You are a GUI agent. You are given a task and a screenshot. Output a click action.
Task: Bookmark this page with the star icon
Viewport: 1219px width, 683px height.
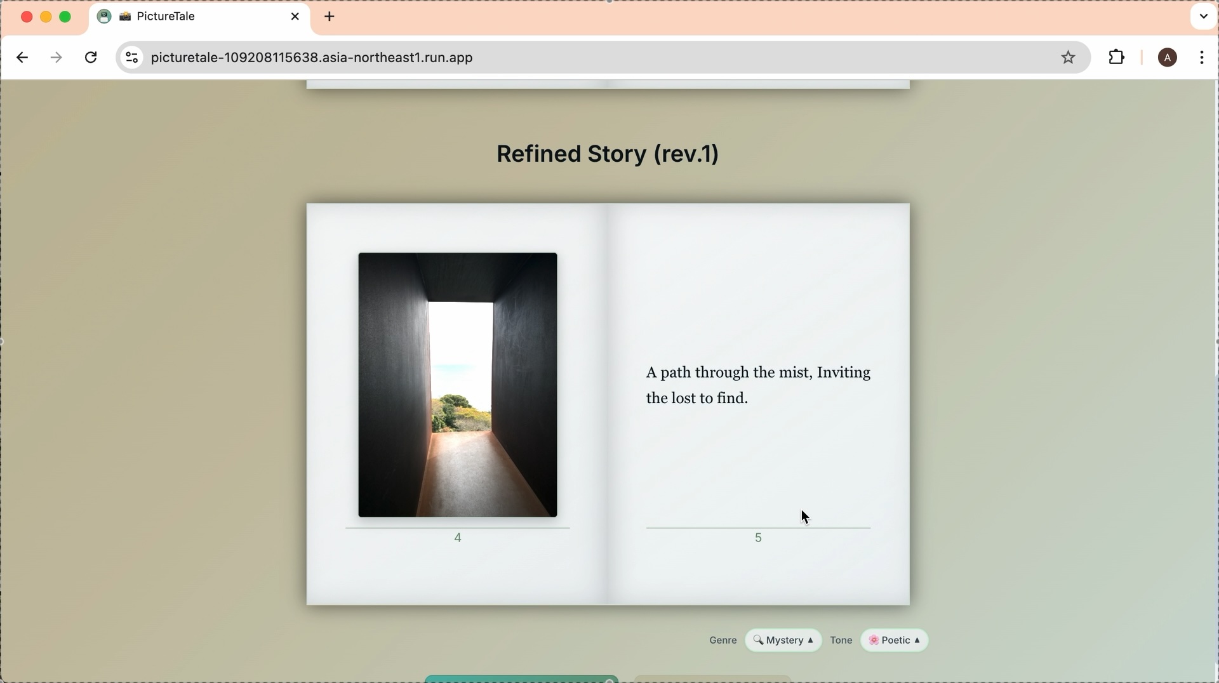click(x=1069, y=58)
